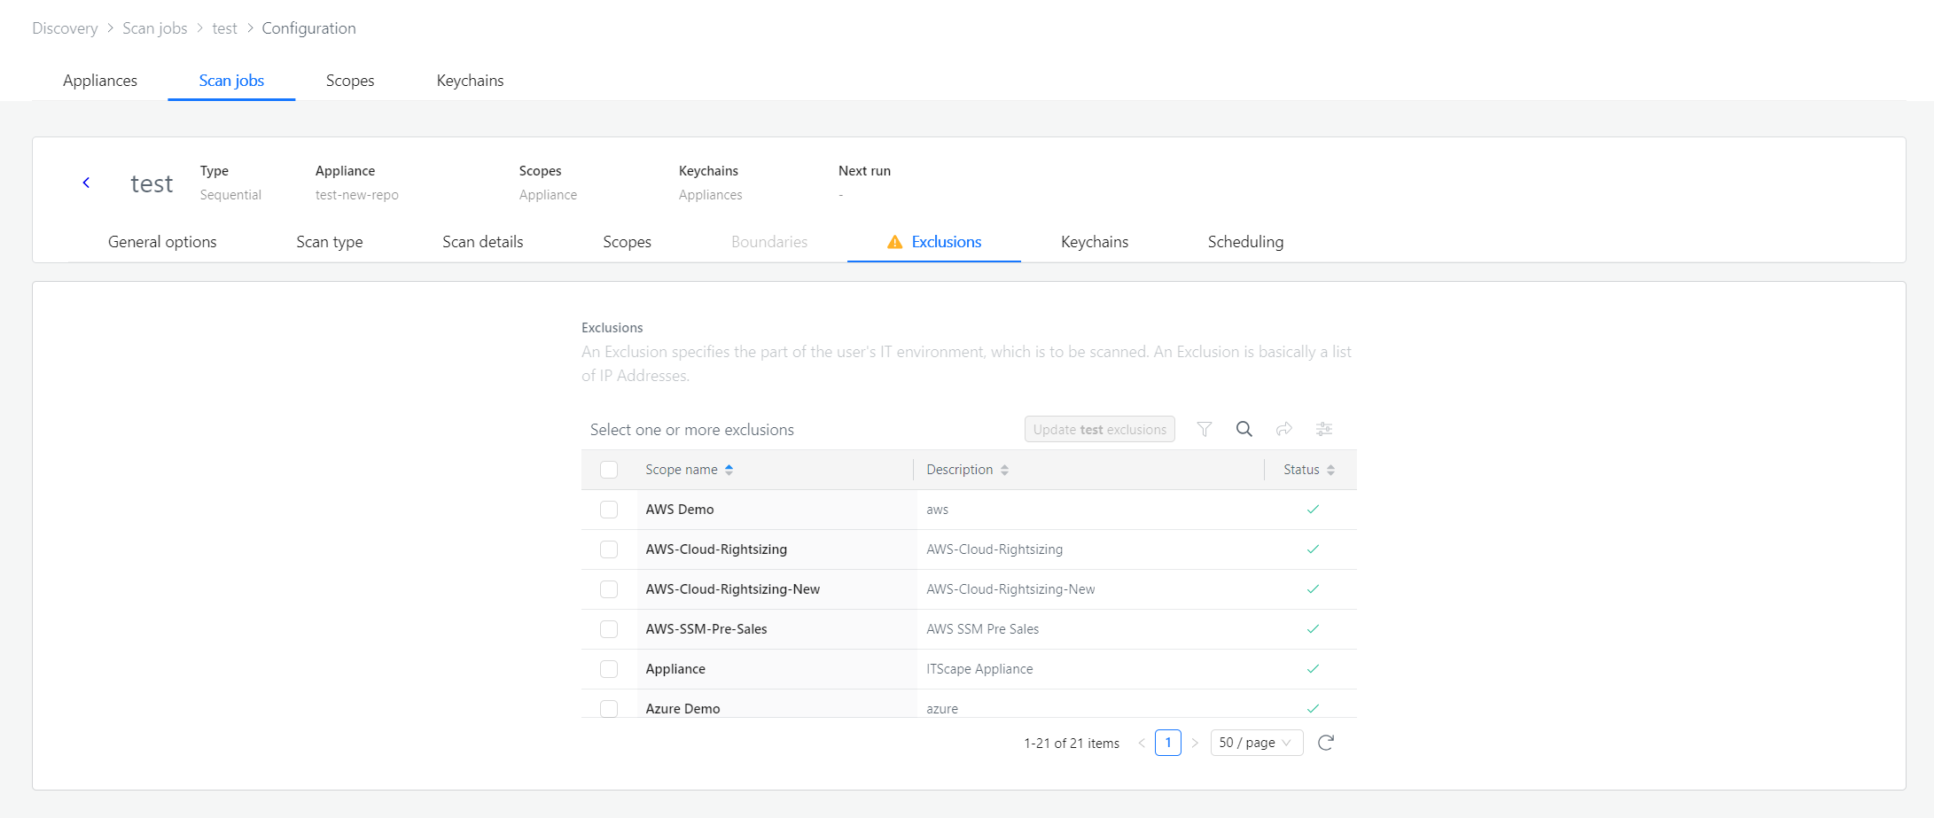Click the test-new-repo appliance value
1934x818 pixels.
coord(357,195)
